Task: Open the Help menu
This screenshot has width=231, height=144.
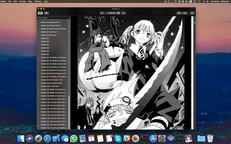Action: [x=46, y=1]
